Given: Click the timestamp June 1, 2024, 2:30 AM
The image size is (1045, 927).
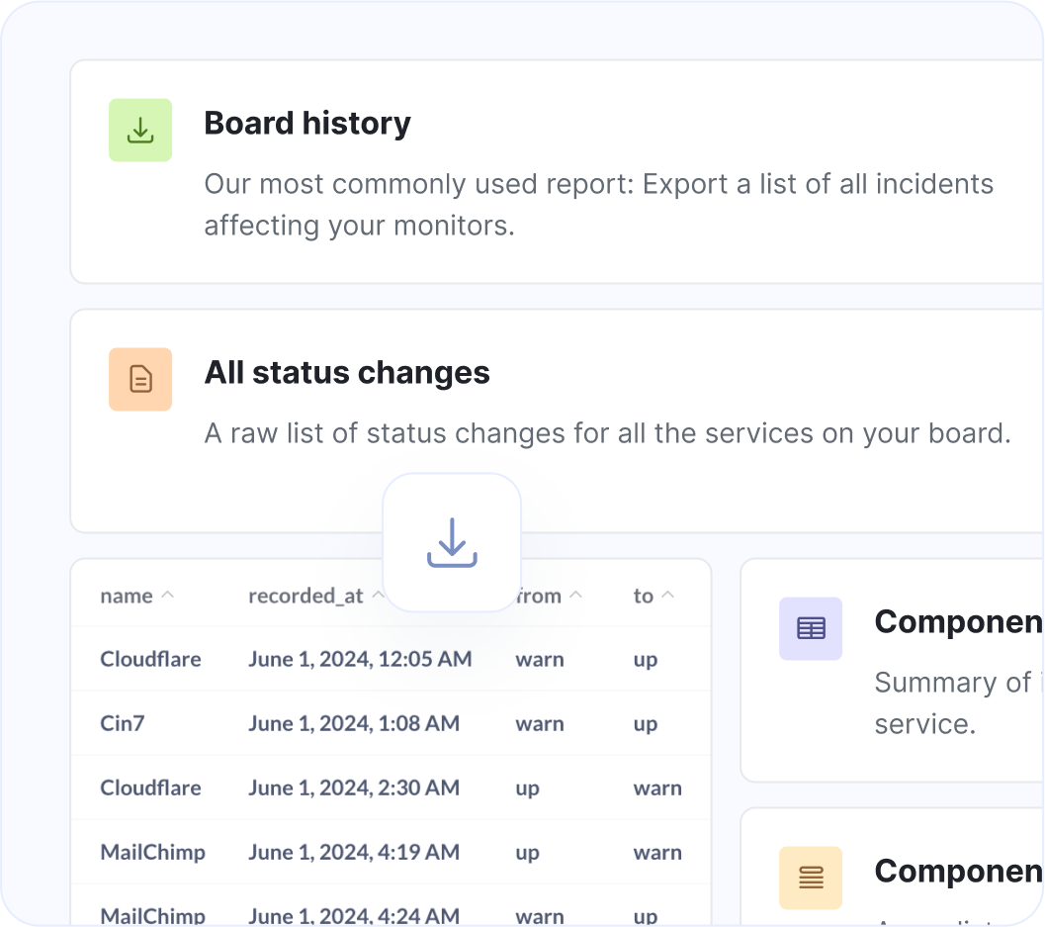Looking at the screenshot, I should point(353,788).
